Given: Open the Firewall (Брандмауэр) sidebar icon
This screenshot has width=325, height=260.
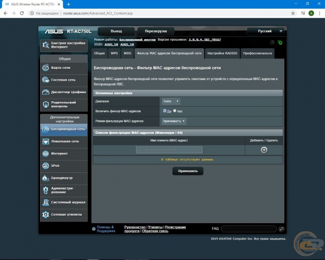Looking at the screenshot, I should click(46, 178).
